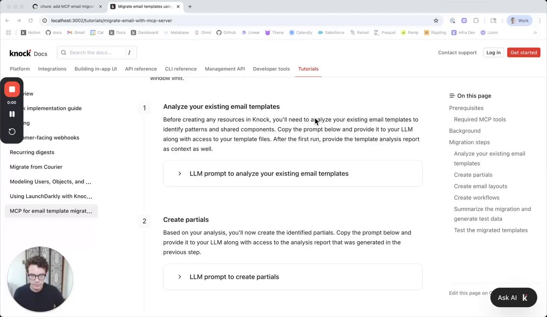
Task: Open the Github bookmark
Action: point(226,32)
